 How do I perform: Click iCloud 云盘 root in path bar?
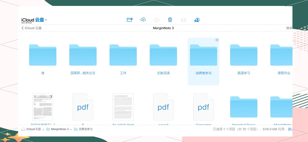tap(34, 129)
